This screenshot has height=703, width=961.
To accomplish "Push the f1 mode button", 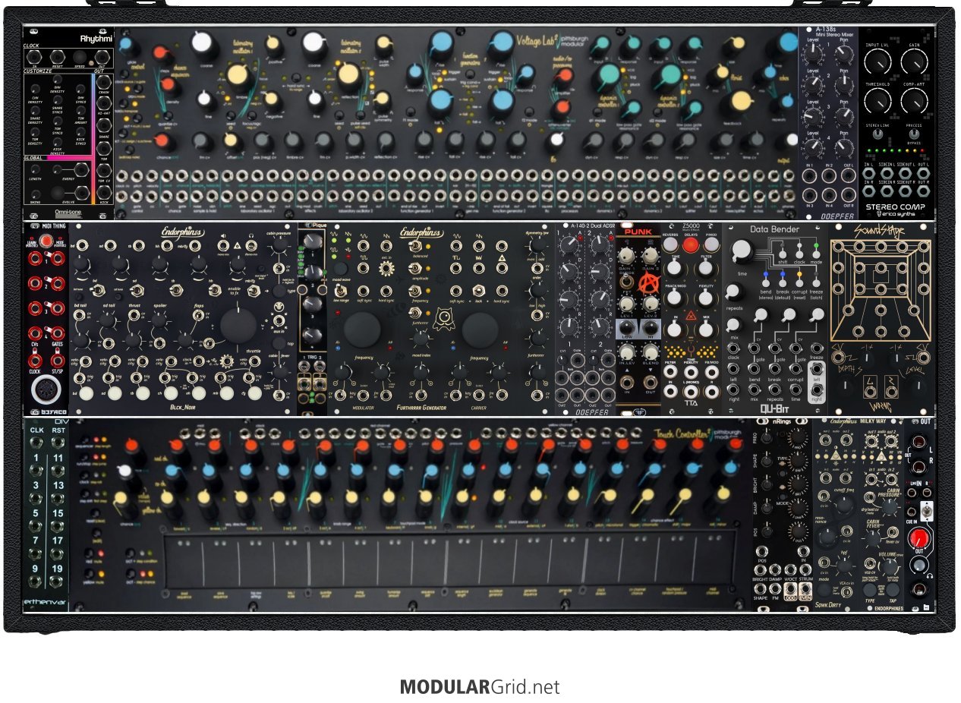I will point(411,112).
